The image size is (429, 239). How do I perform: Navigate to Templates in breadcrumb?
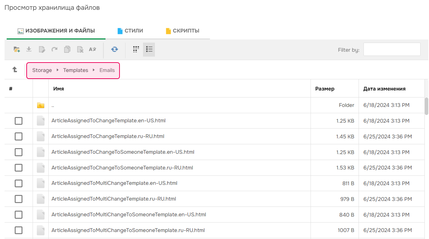point(75,70)
